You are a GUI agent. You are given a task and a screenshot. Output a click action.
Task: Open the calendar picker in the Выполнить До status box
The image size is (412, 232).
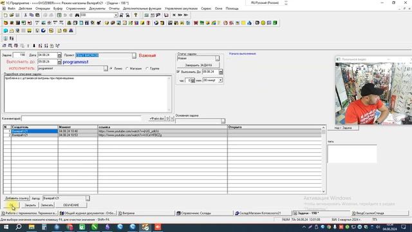[x=221, y=72]
